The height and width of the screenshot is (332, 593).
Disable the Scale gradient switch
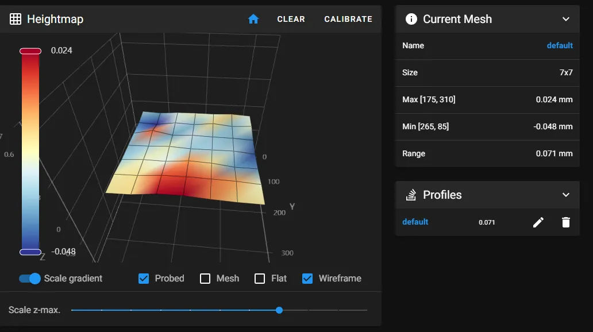tap(30, 279)
